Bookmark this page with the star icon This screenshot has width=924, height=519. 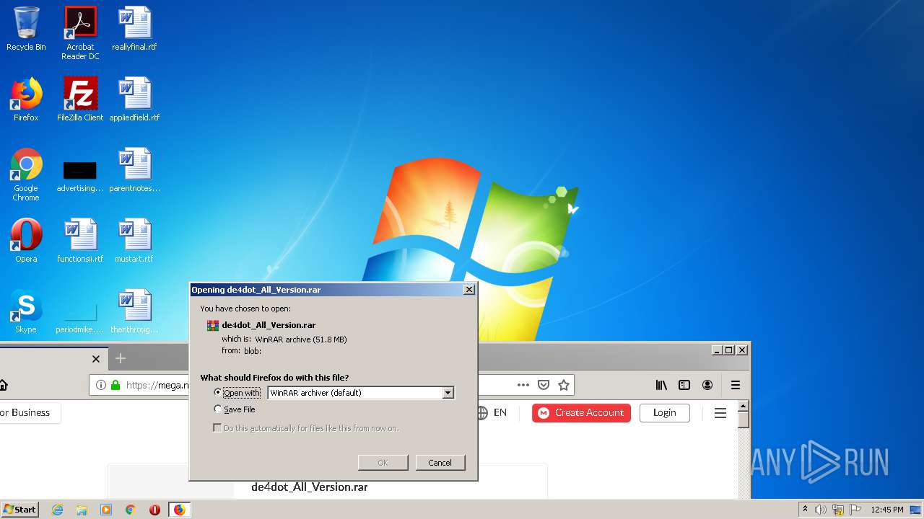point(564,385)
